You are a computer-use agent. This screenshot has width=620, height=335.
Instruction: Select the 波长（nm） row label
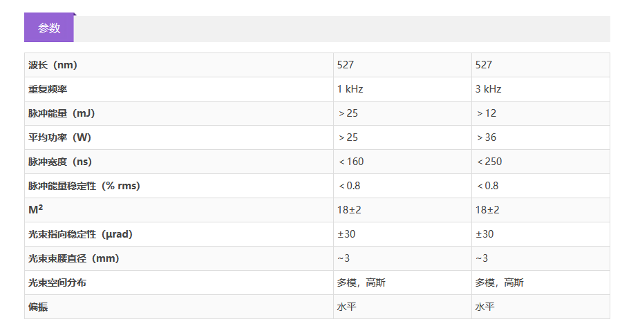coord(53,65)
